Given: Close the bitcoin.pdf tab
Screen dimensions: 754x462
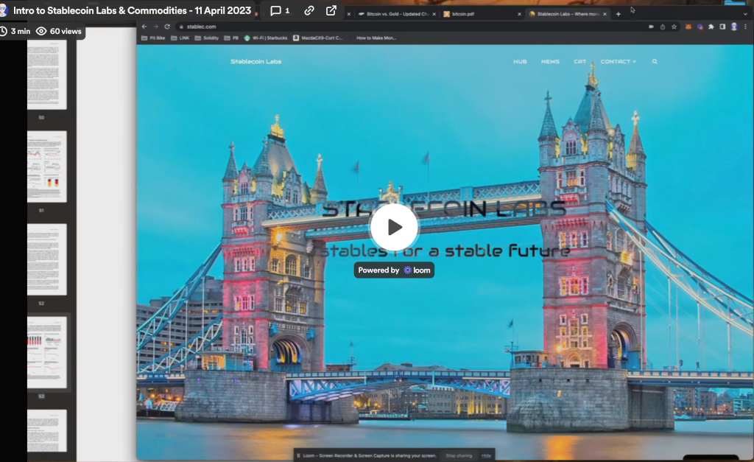Looking at the screenshot, I should tap(519, 14).
